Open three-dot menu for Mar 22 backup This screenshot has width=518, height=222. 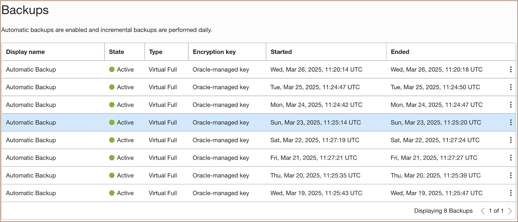pyautogui.click(x=510, y=140)
